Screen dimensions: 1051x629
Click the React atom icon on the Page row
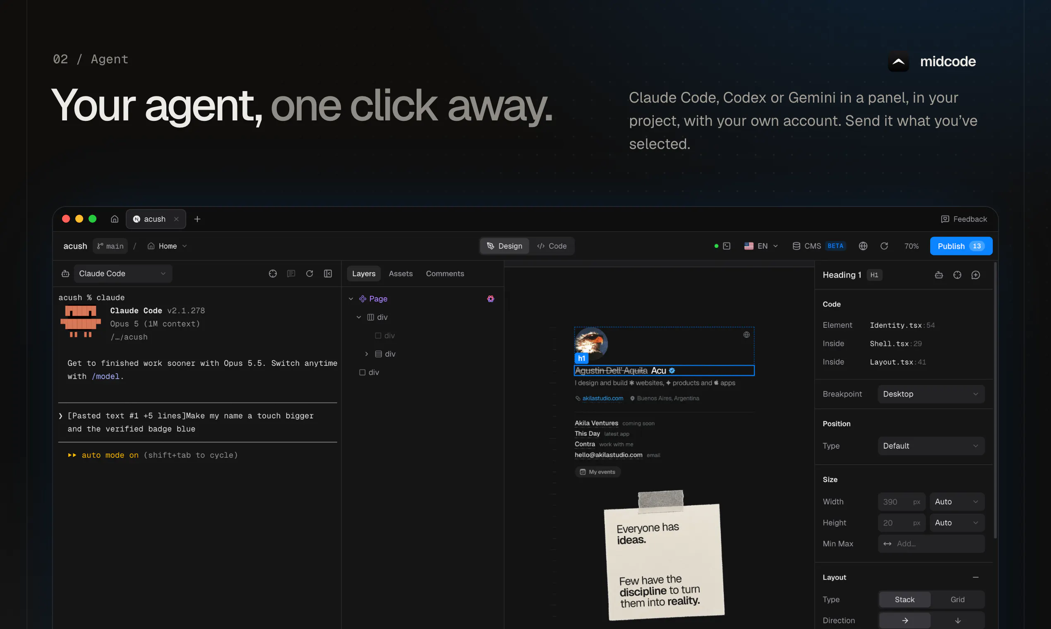[x=490, y=299]
